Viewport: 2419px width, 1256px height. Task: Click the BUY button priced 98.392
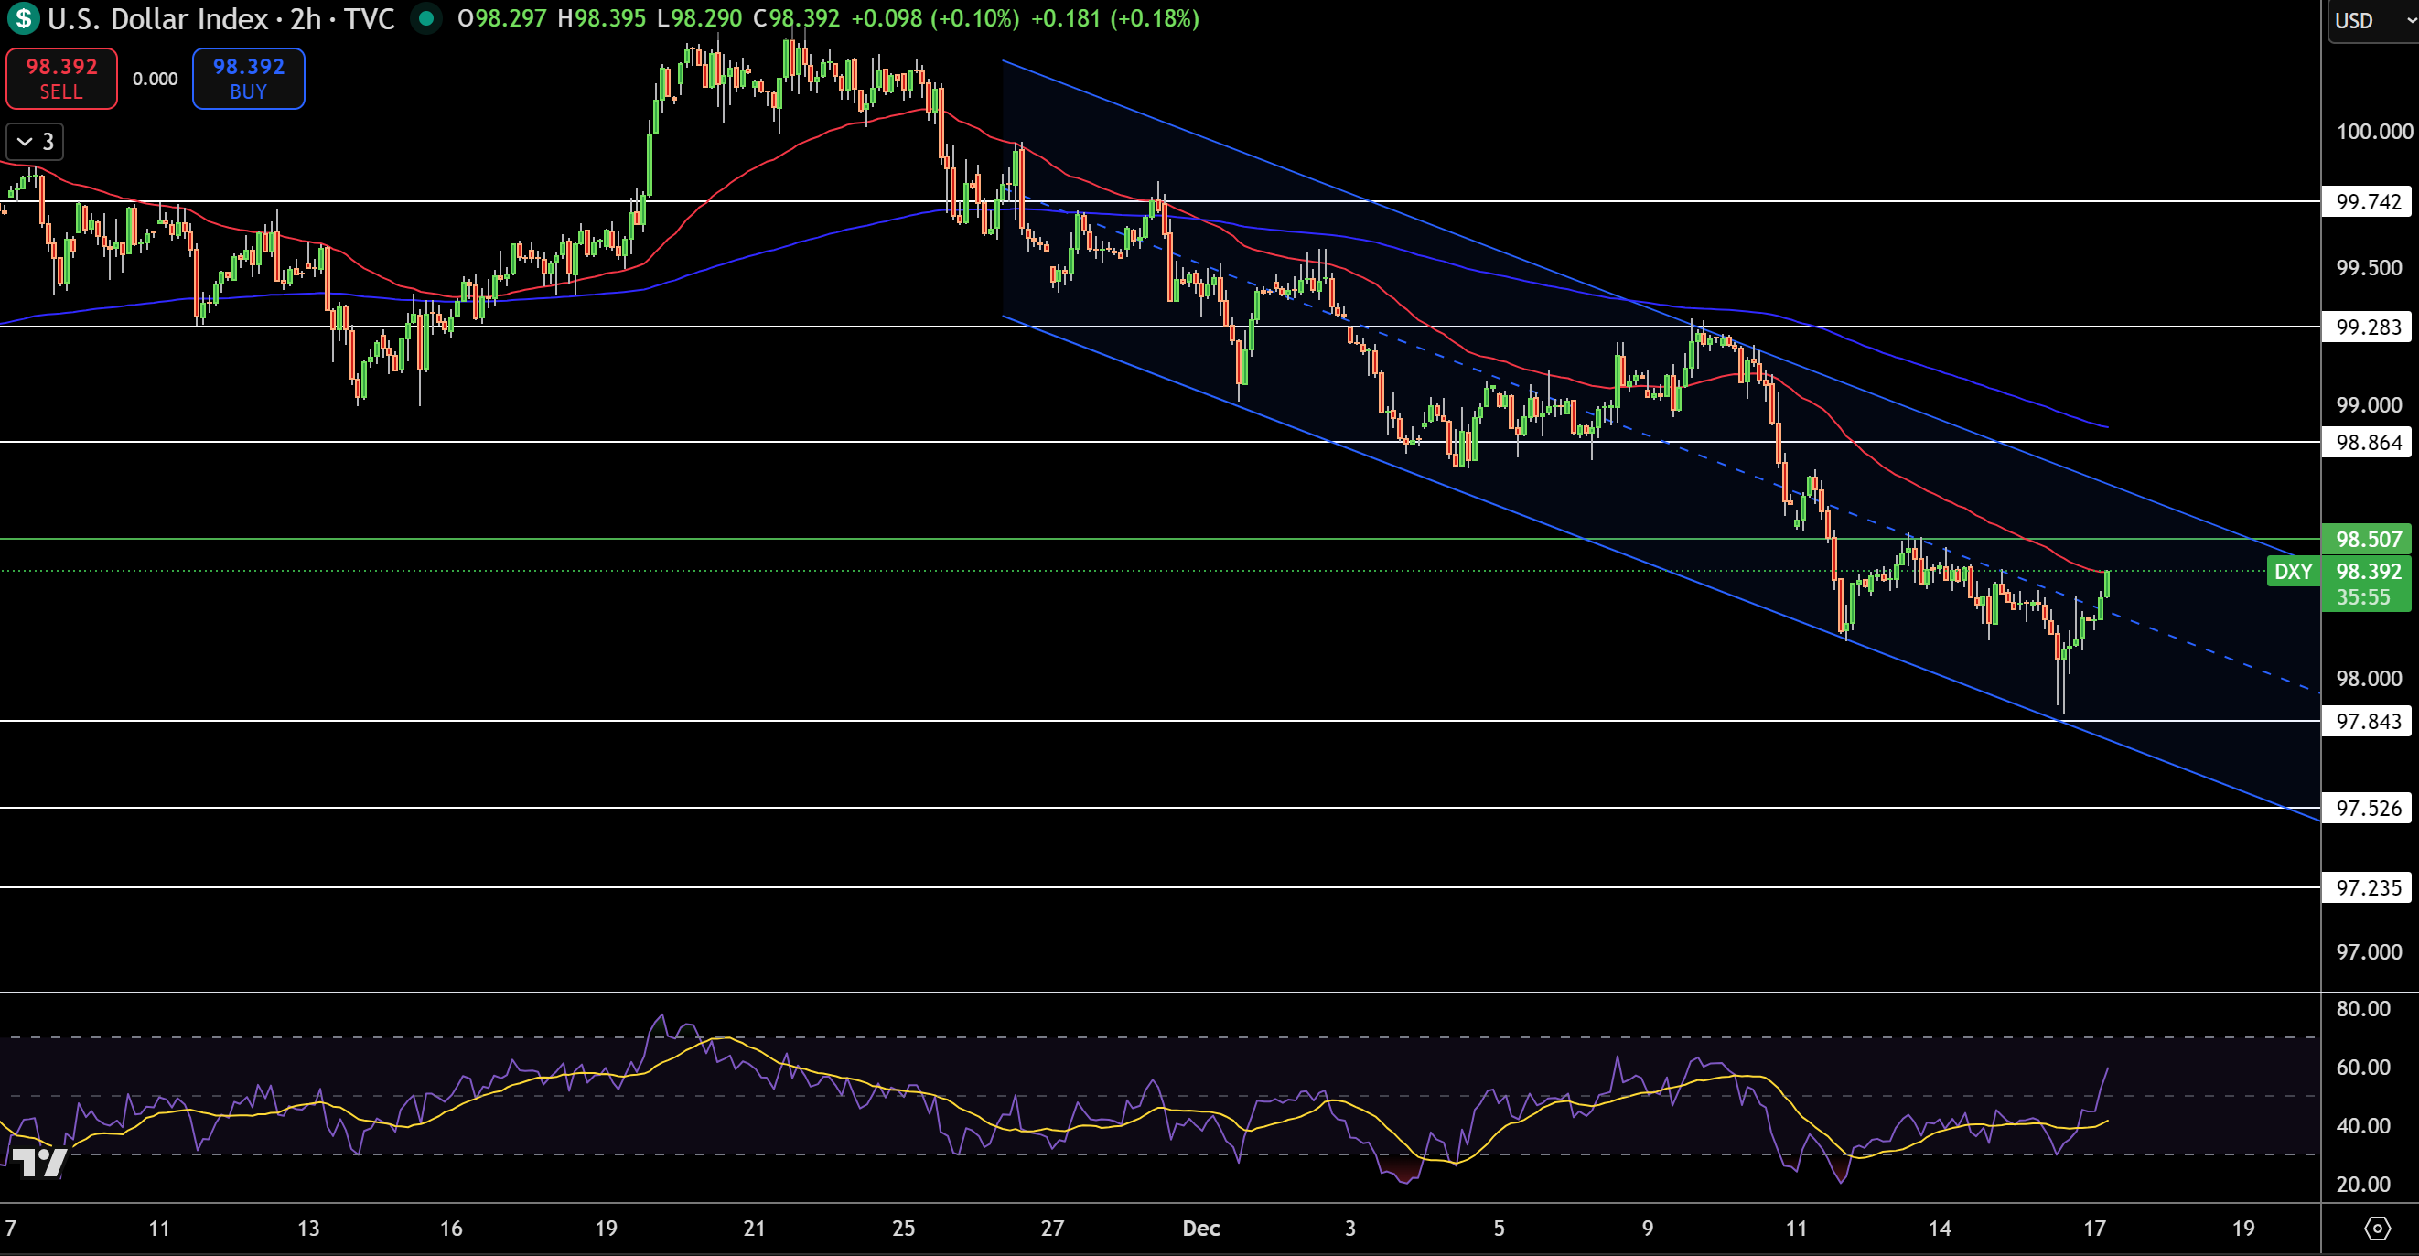pyautogui.click(x=248, y=78)
